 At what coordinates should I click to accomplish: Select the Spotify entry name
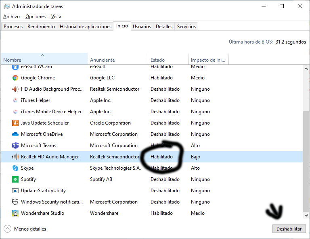tap(29, 179)
